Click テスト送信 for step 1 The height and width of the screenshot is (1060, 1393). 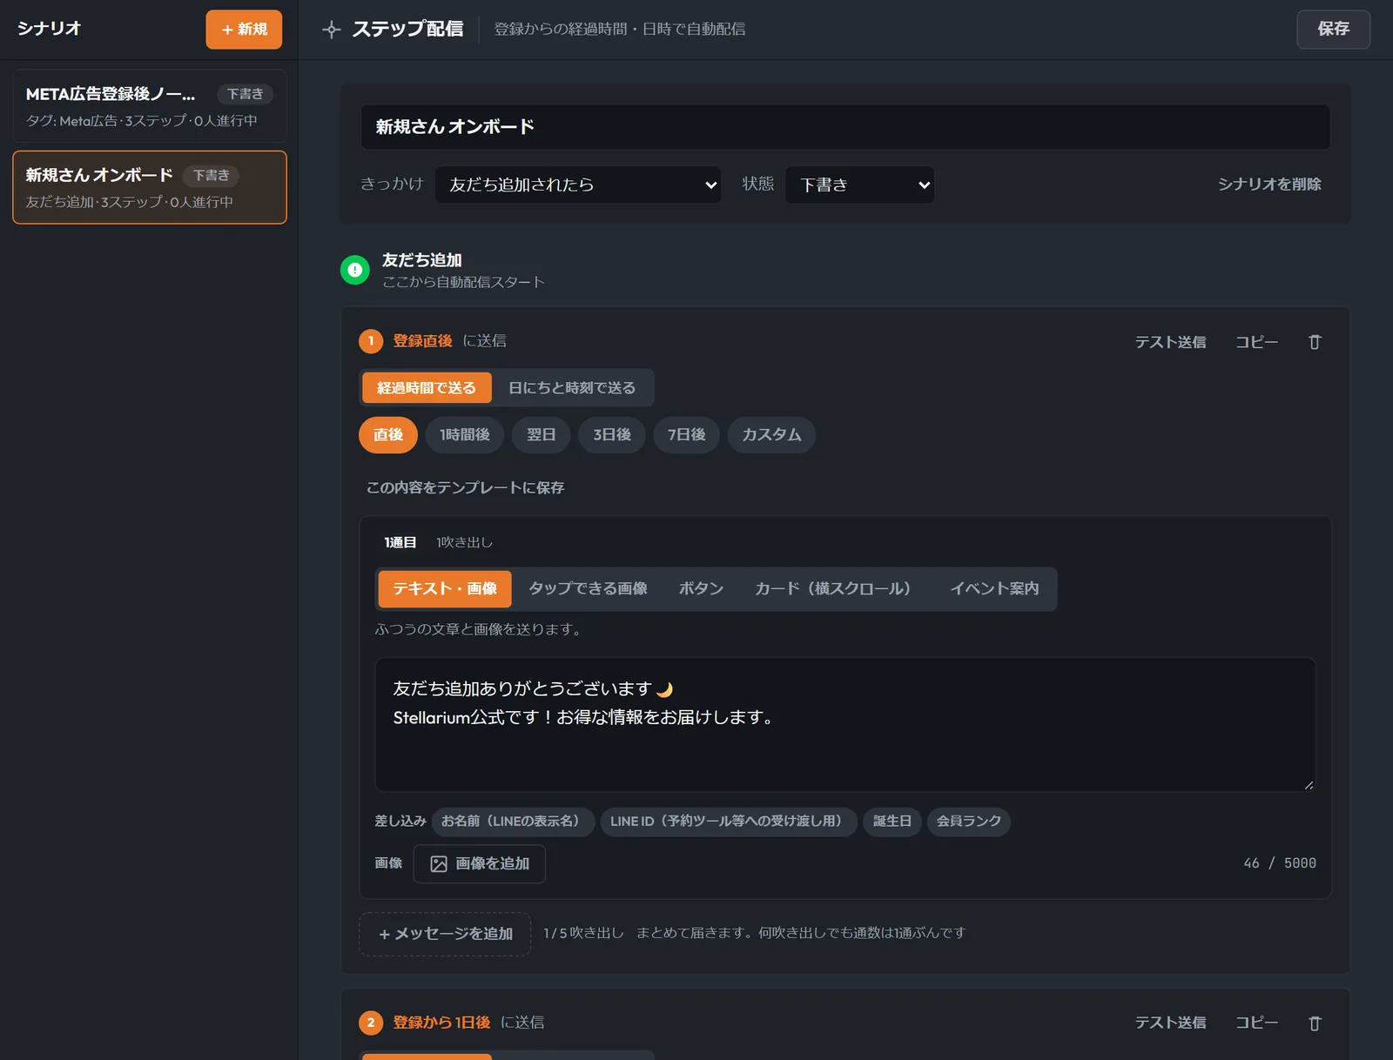[1170, 342]
